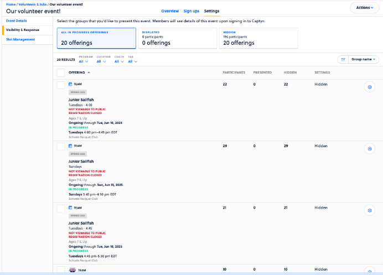
Task: Open settings gear for Sundays Junior Sailfish row
Action: click(x=370, y=149)
